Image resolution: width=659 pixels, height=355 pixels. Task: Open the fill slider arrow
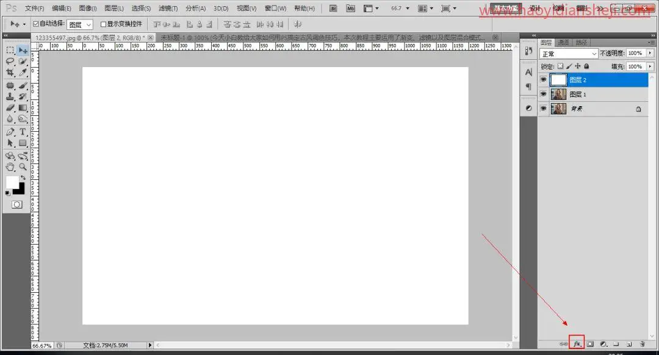[650, 66]
